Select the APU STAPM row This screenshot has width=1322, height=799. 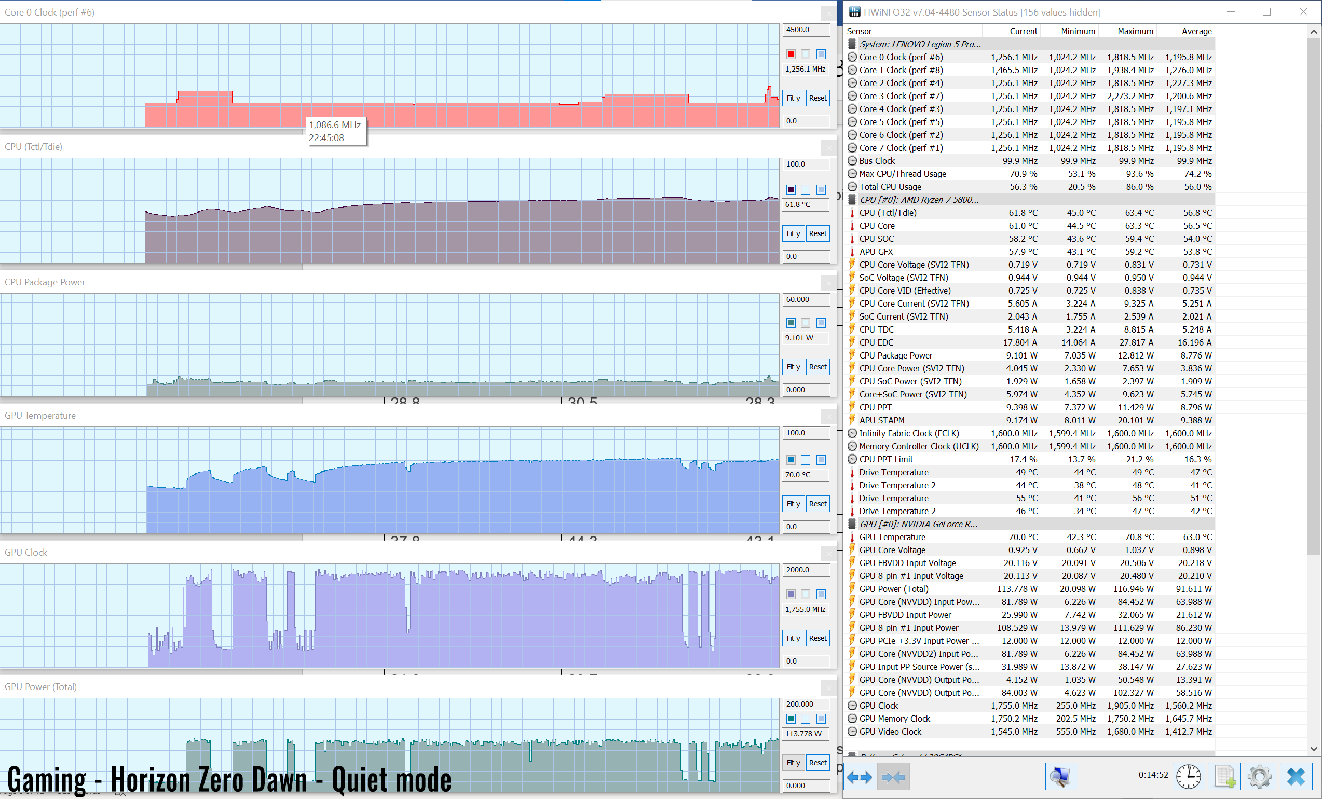click(x=1029, y=420)
